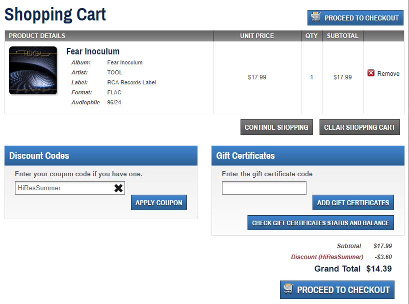Click the Unit Price column header
Viewport: 409px width, 304px height.
(x=257, y=35)
